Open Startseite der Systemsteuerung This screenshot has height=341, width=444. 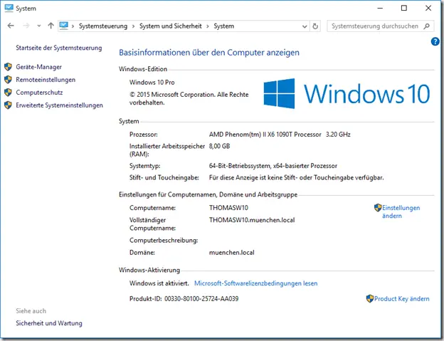click(59, 48)
